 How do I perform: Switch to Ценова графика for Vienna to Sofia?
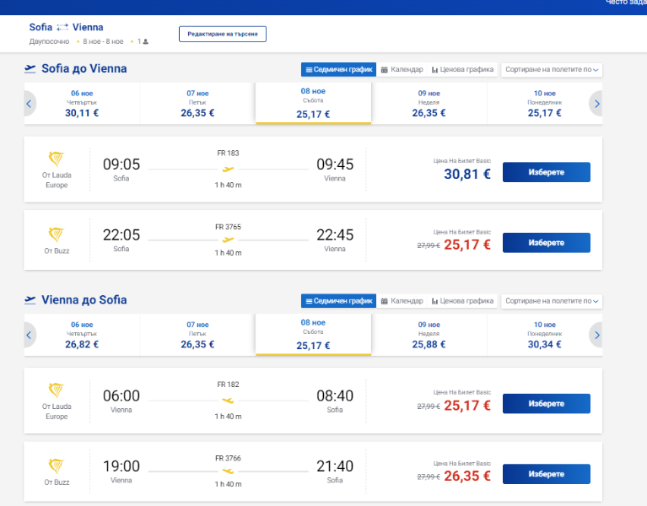(x=462, y=301)
